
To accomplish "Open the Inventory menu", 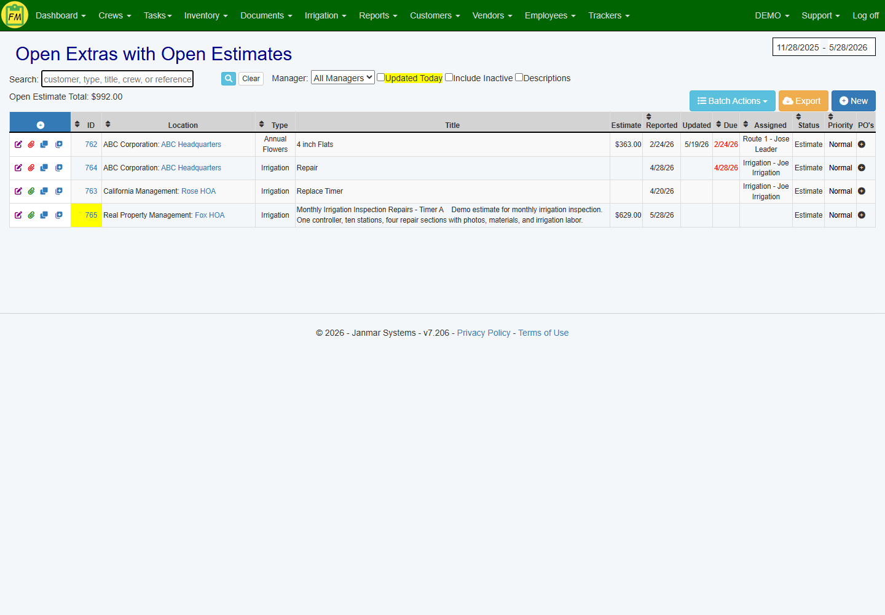I will pyautogui.click(x=206, y=15).
